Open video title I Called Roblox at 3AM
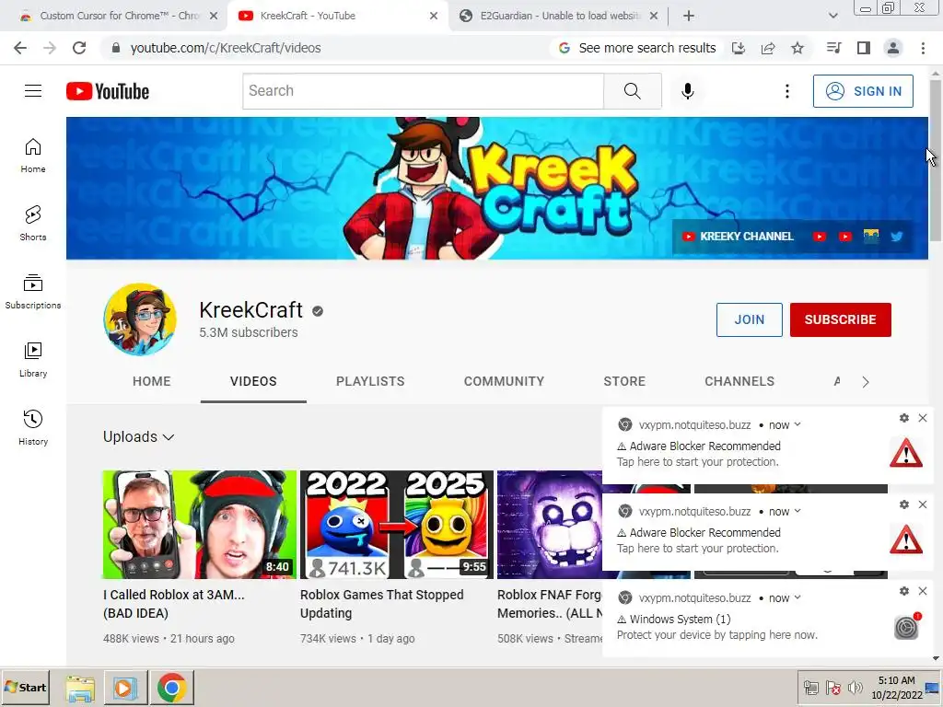Viewport: 943px width, 707px height. coord(174,604)
